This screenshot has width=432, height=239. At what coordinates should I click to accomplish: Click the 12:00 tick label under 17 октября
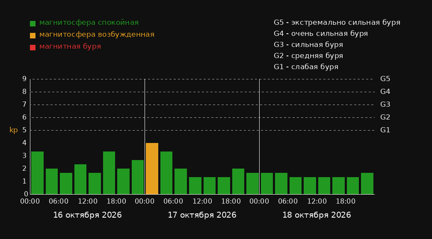click(x=202, y=201)
